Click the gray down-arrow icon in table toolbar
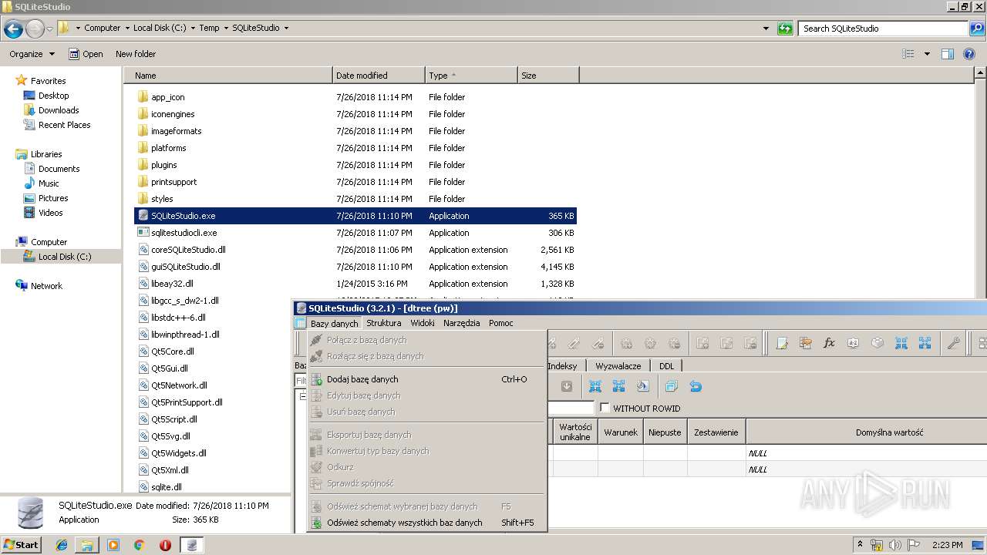987x555 pixels. pos(566,386)
